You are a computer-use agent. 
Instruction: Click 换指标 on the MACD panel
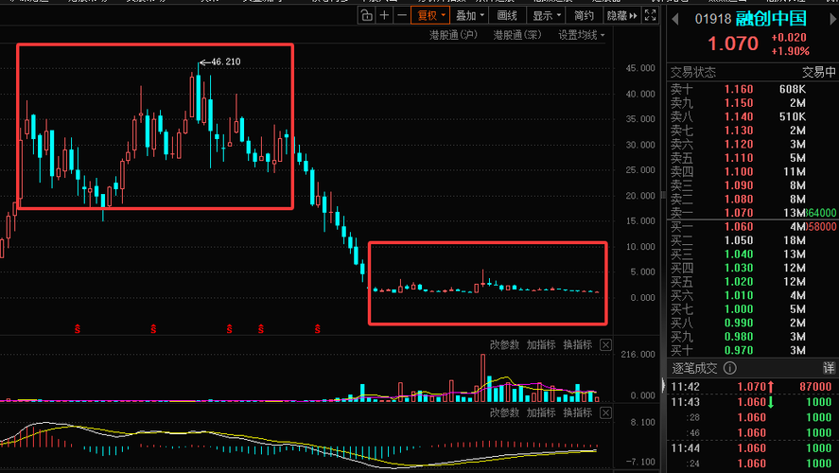[x=577, y=413]
